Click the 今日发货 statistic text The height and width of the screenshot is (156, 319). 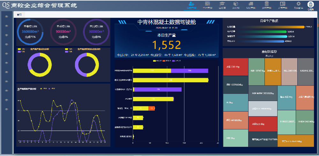pyautogui.click(x=166, y=55)
